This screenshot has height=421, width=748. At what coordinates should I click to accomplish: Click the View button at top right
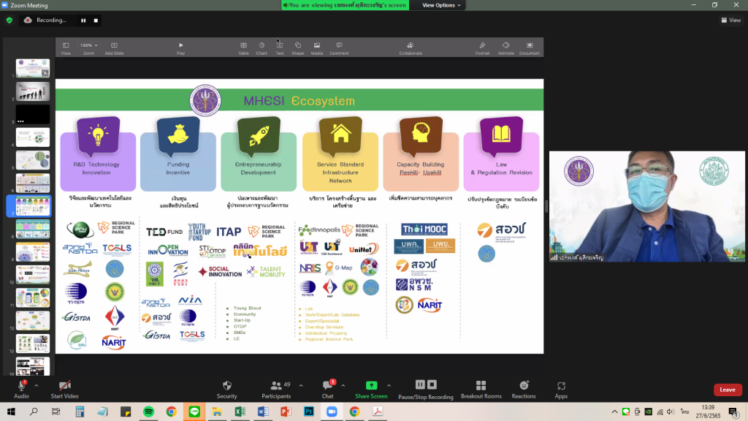click(x=730, y=20)
